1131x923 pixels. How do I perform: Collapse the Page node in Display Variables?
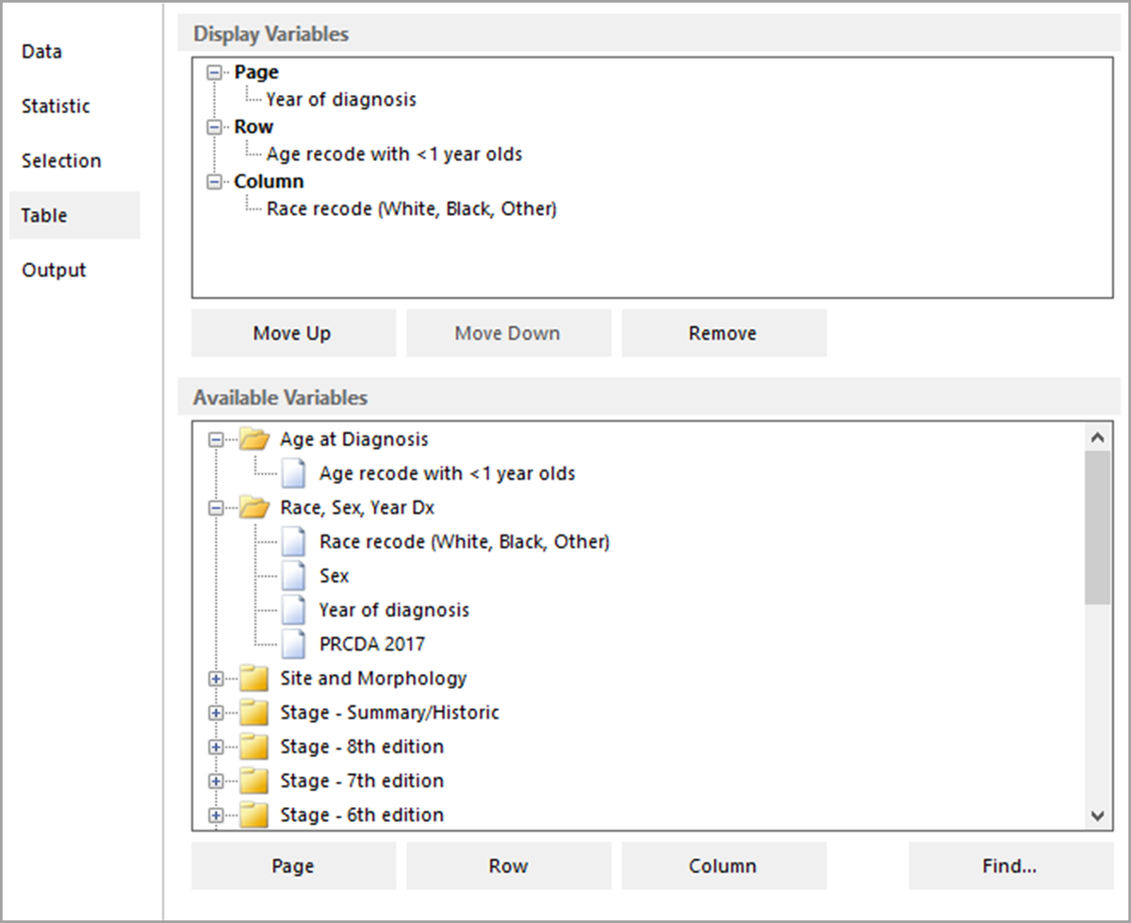pos(214,72)
